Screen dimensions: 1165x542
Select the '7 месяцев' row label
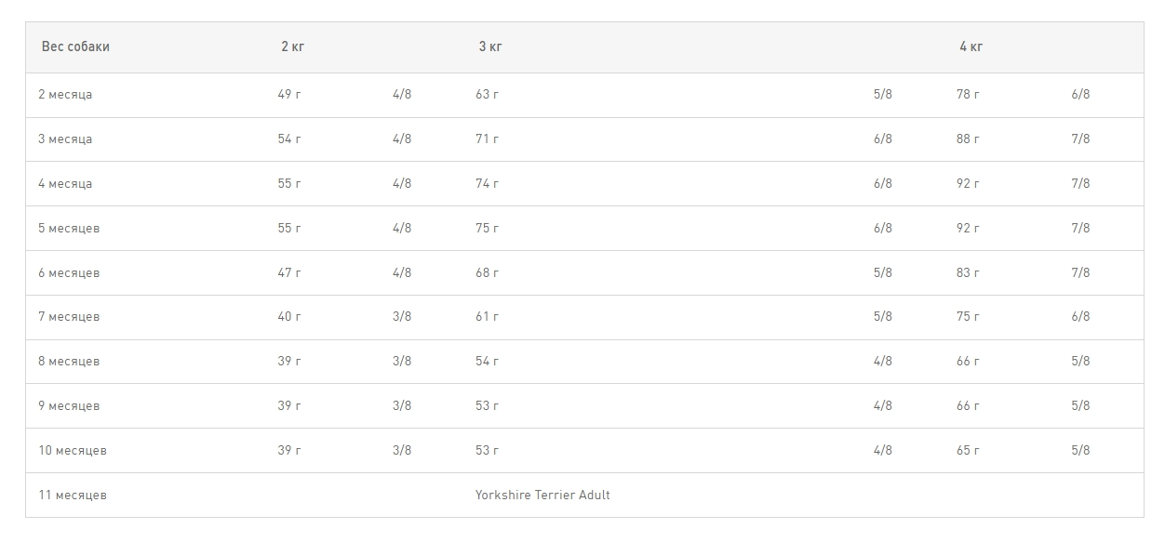pyautogui.click(x=69, y=317)
